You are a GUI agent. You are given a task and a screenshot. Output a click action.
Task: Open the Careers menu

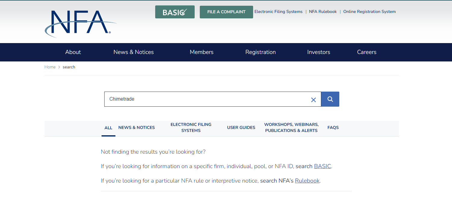367,52
